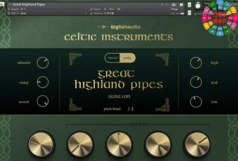Click the saturate knob
The width and height of the screenshot is (238, 161).
coord(43,63)
